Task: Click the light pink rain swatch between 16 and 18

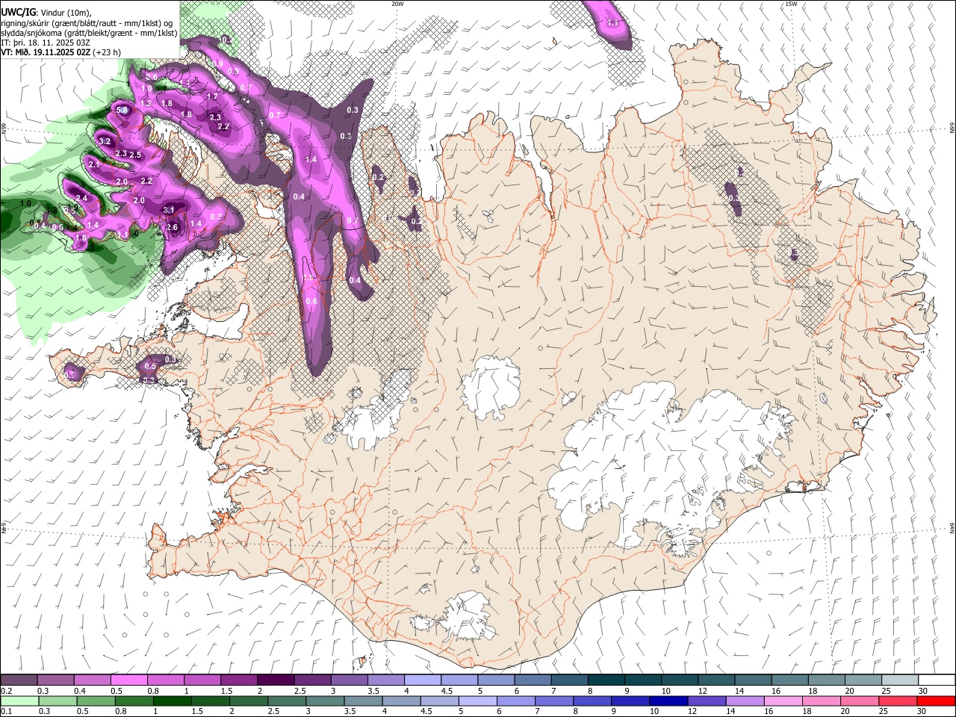Action: pyautogui.click(x=783, y=701)
